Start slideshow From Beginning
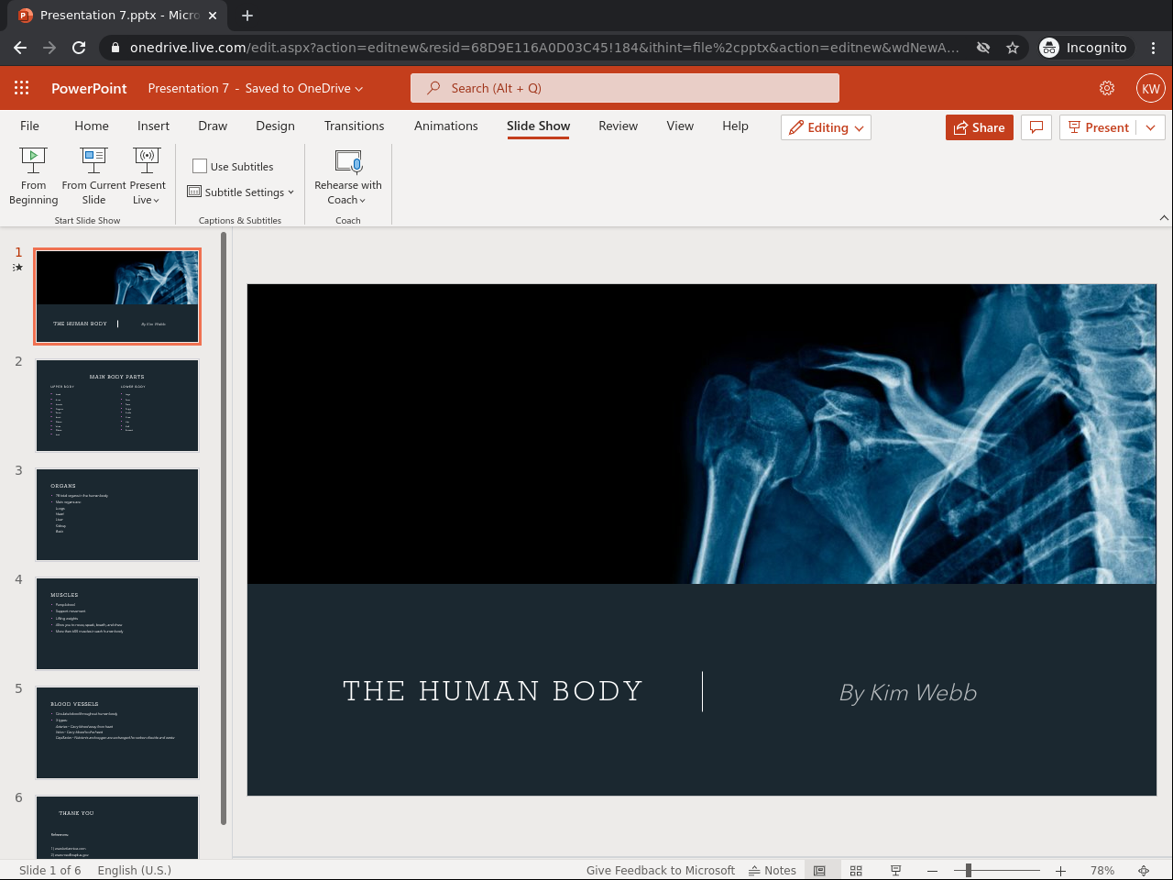Image resolution: width=1173 pixels, height=880 pixels. 33,176
